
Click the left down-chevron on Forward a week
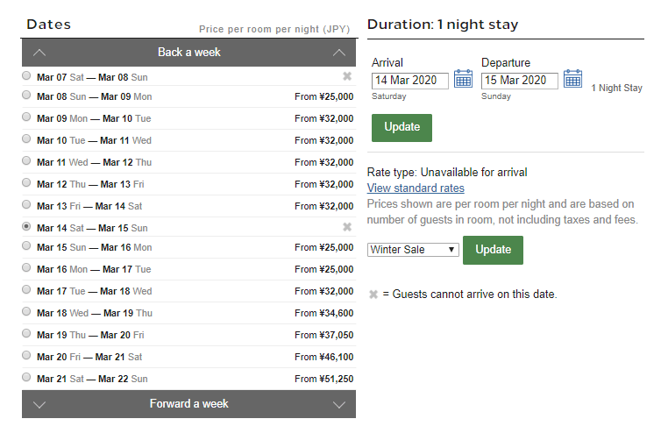click(39, 404)
